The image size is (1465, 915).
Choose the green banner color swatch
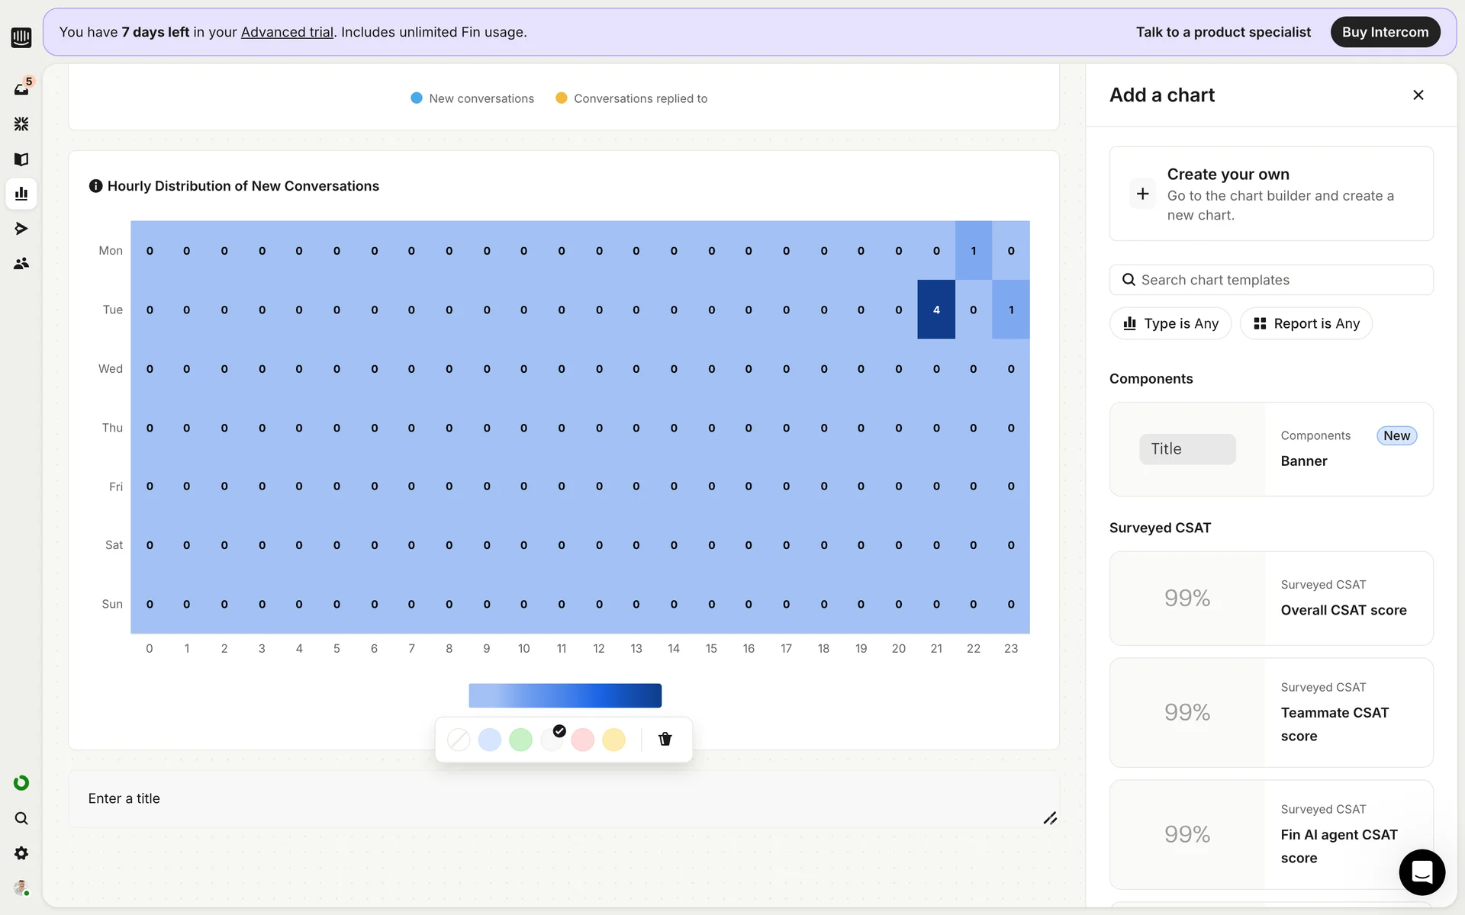tap(520, 740)
